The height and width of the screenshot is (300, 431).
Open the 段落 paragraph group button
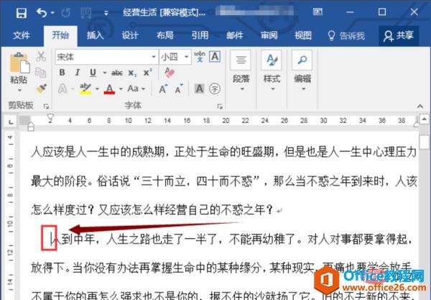coord(241,71)
